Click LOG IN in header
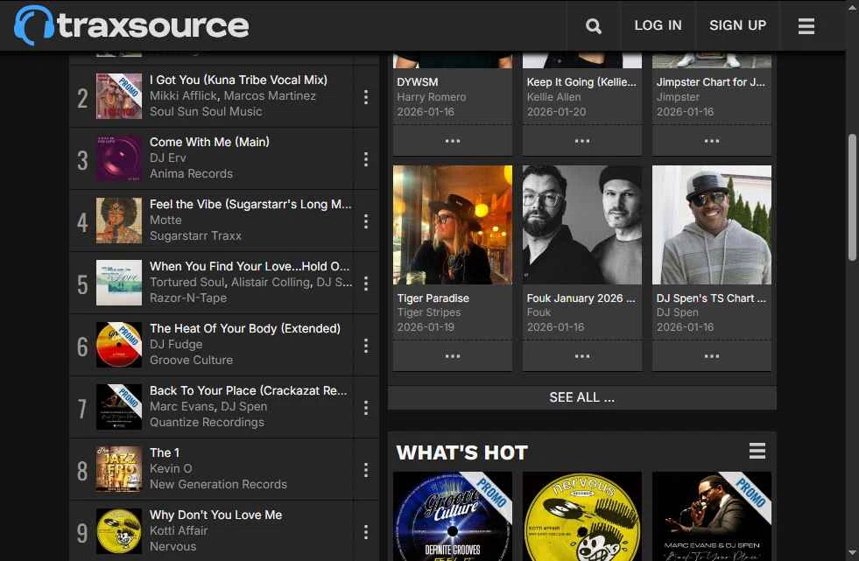859x561 pixels. tap(658, 25)
